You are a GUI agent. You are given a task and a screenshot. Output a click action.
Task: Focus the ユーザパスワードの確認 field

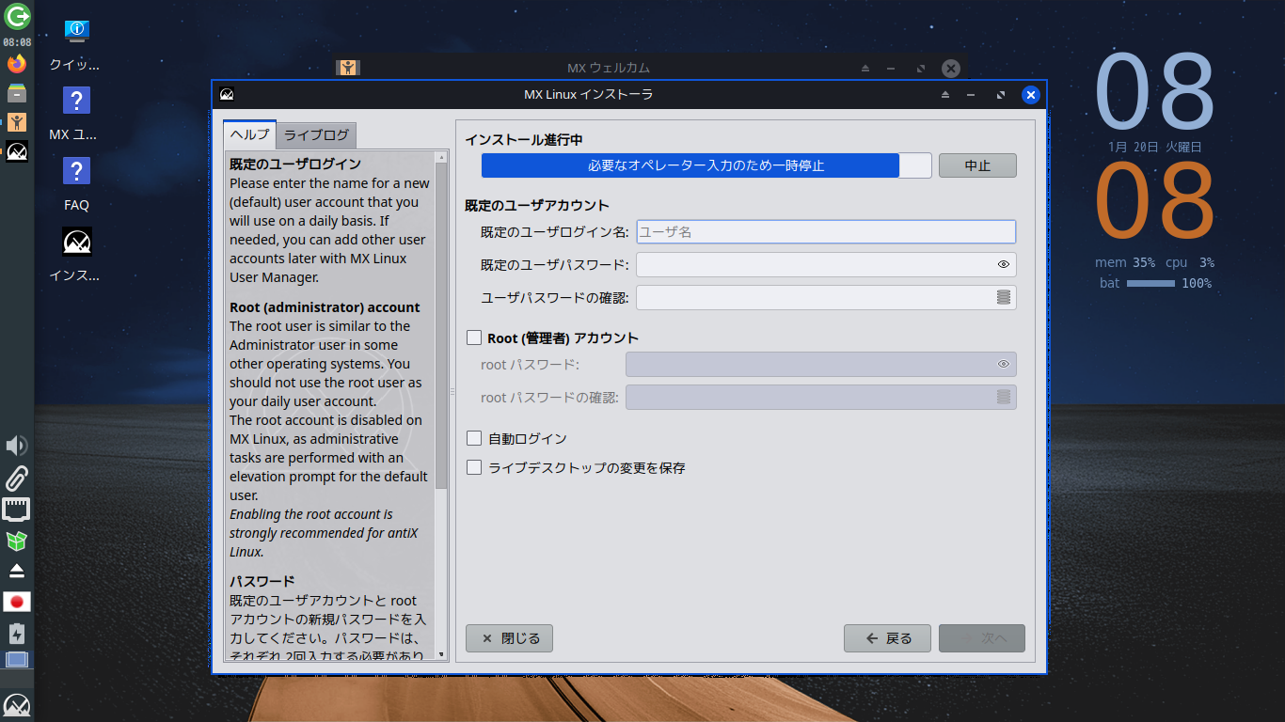pyautogui.click(x=826, y=298)
